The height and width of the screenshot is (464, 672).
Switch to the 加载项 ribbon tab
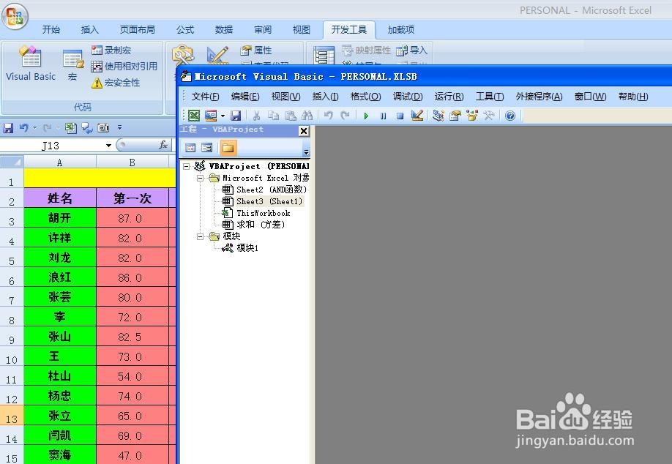(400, 29)
